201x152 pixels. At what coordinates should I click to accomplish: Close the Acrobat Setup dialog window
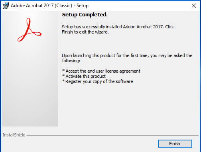(194, 6)
